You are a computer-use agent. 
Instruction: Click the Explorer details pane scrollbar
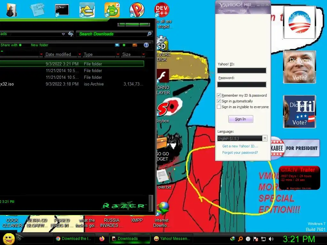point(151,203)
